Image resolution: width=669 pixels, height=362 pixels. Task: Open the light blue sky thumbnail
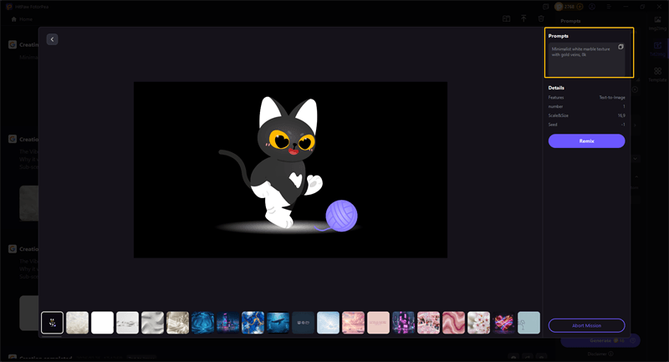coord(328,323)
